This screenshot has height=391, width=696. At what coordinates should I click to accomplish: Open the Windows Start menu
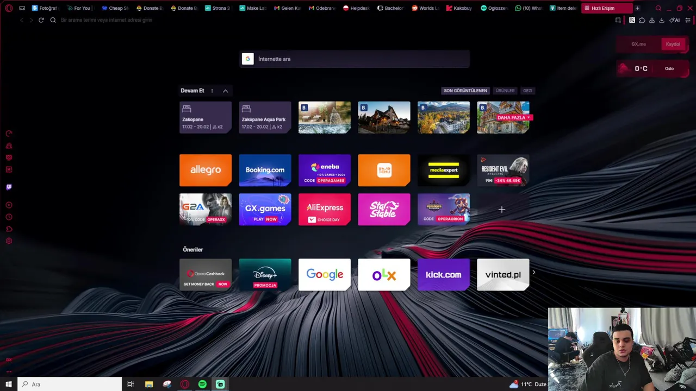9,384
